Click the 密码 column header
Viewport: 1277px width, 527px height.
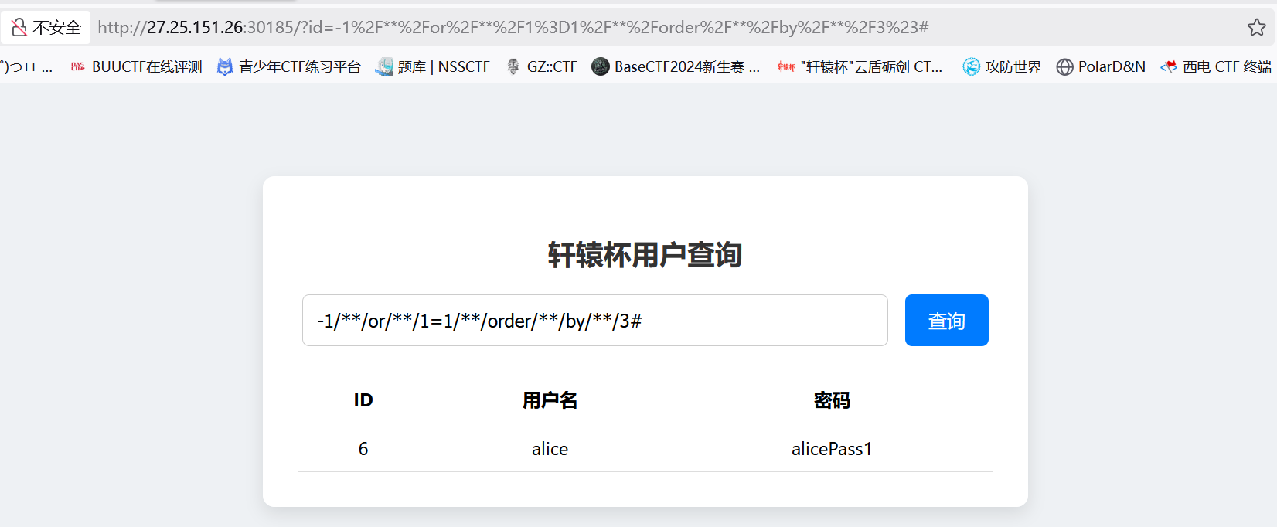(x=832, y=400)
